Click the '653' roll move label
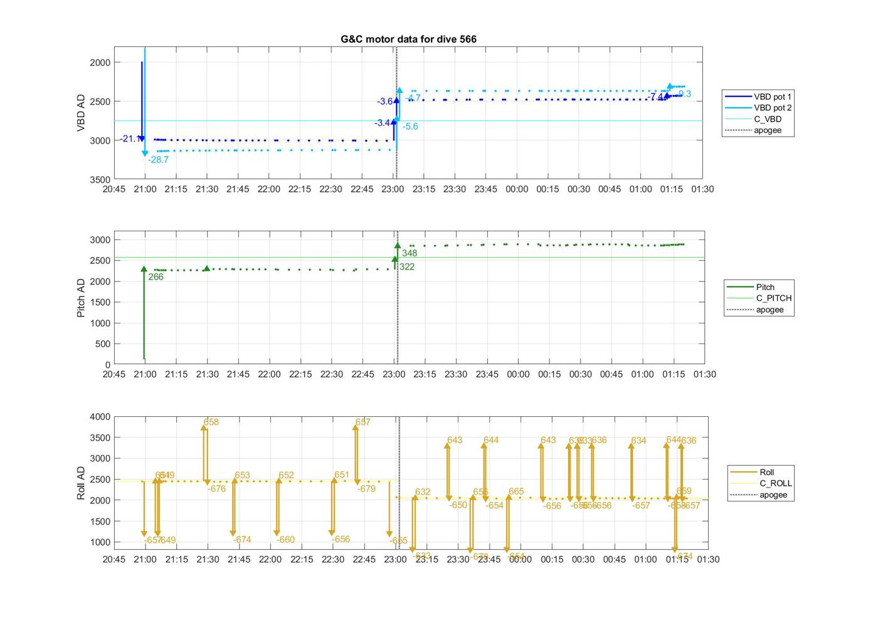This screenshot has height=618, width=878. click(x=242, y=475)
